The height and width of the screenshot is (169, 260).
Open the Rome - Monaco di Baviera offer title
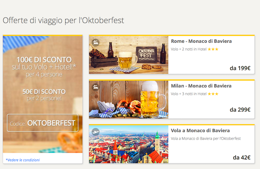pyautogui.click(x=201, y=41)
